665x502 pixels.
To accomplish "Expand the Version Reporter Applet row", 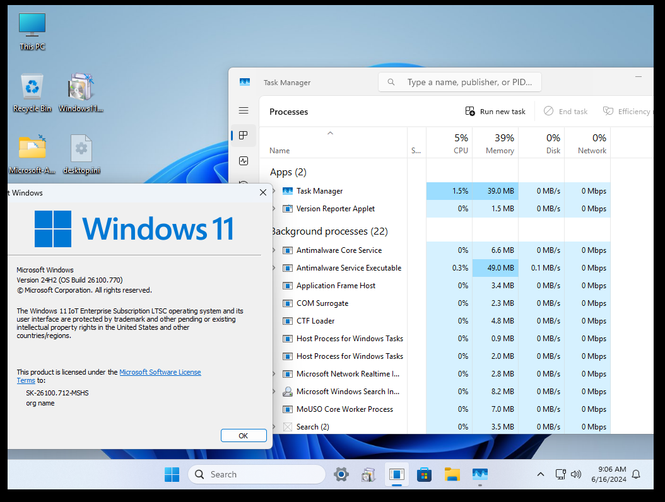I will pos(274,209).
